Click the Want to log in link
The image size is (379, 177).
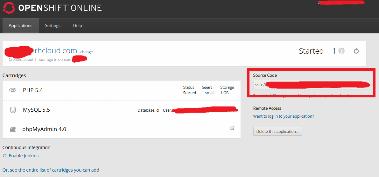point(284,116)
